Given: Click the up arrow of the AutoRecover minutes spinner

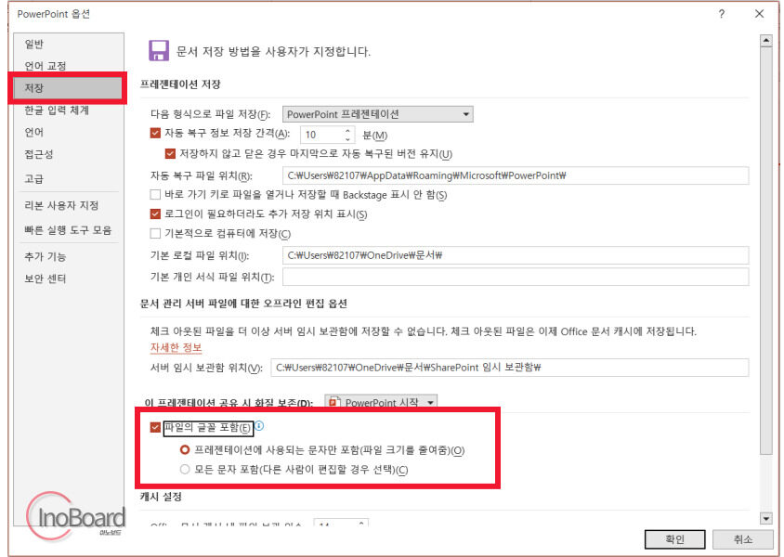Looking at the screenshot, I should pos(347,130).
